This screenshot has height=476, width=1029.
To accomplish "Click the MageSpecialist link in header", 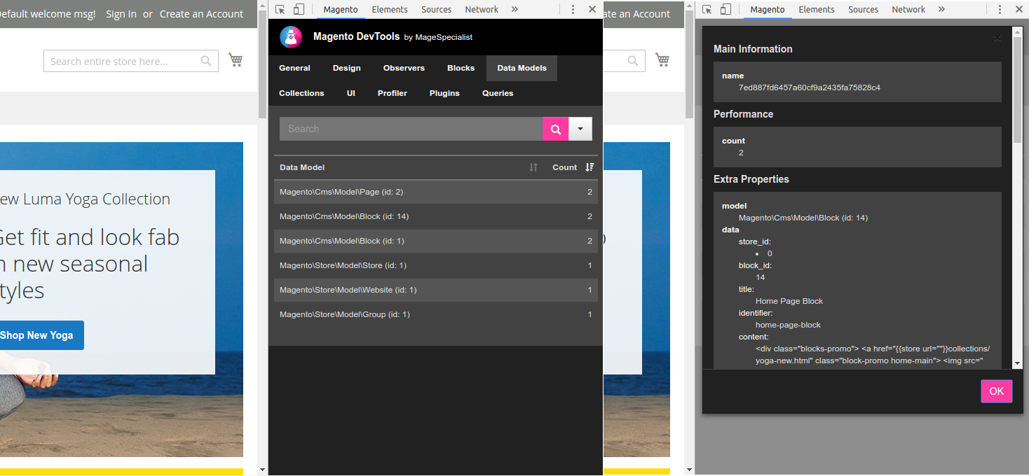I will pos(444,37).
